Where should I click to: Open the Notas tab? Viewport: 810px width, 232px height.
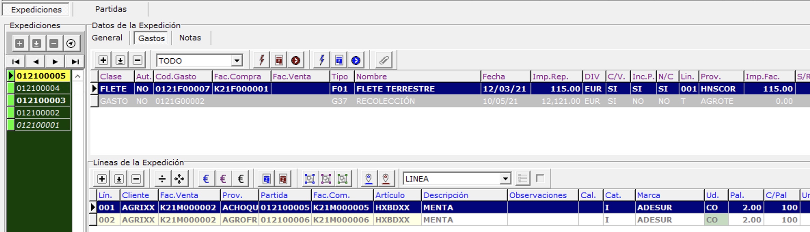coord(190,38)
